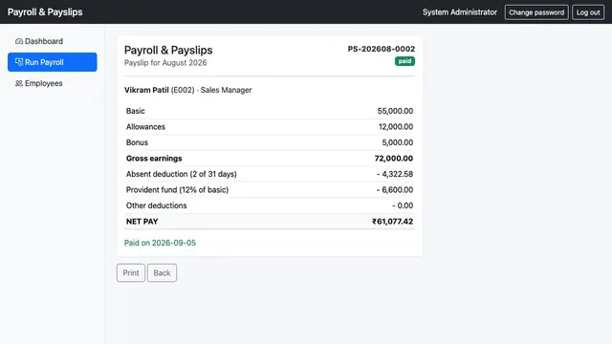Click 'Paid on 2026-09-05' text
The width and height of the screenshot is (612, 344).
click(x=160, y=243)
